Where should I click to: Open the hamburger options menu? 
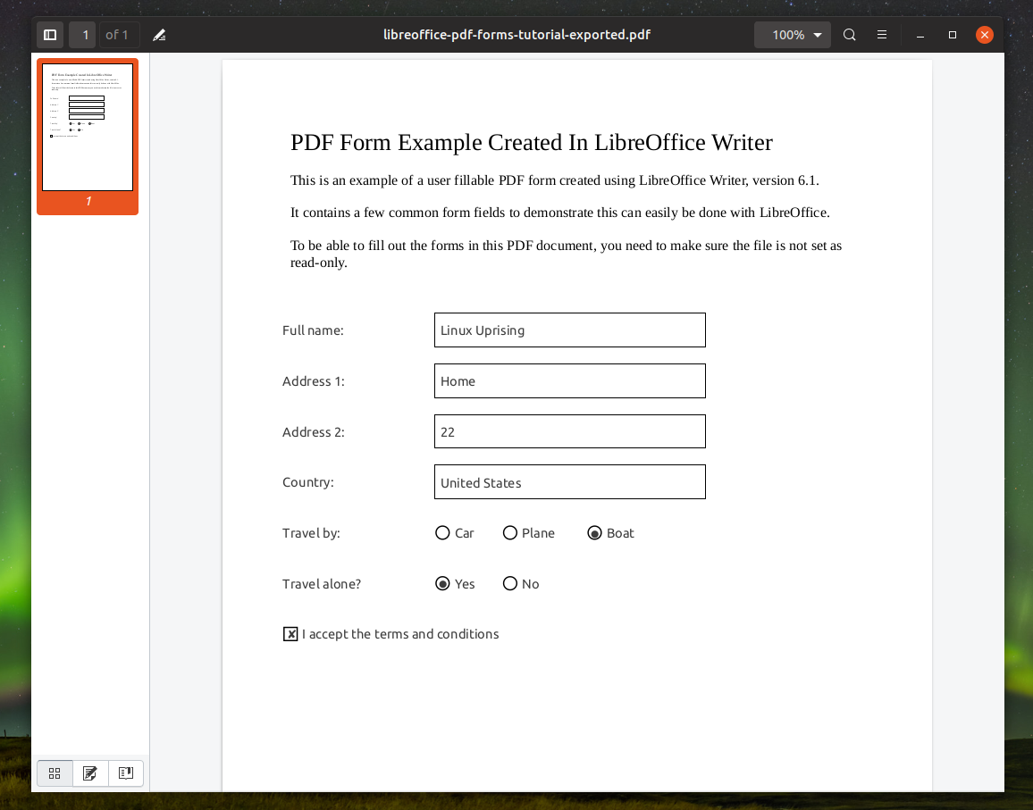point(881,34)
